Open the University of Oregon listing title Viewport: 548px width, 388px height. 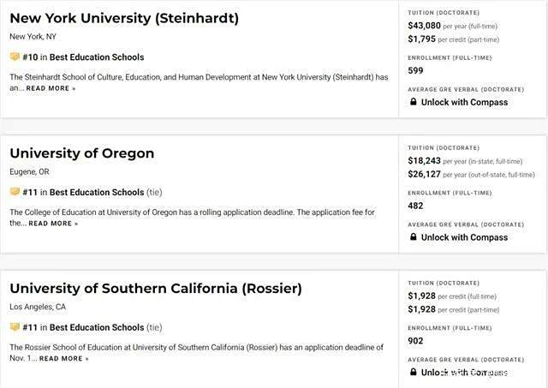82,153
